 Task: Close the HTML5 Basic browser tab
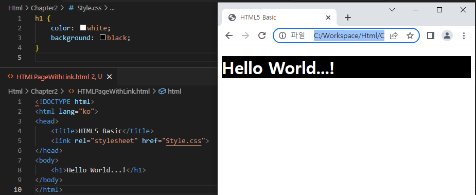click(x=328, y=17)
